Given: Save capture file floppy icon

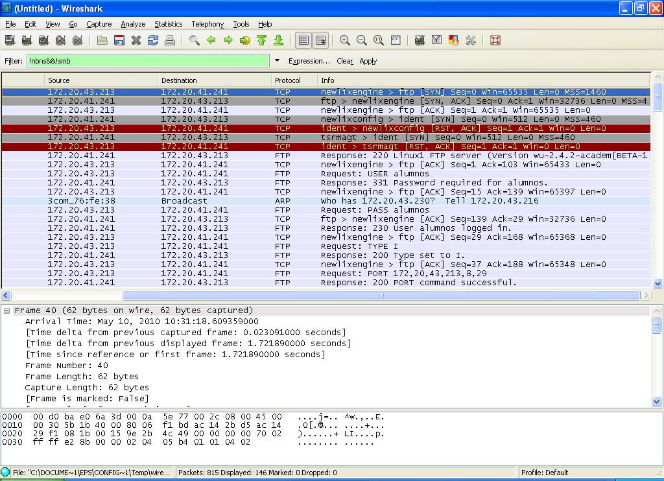Looking at the screenshot, I should point(119,40).
